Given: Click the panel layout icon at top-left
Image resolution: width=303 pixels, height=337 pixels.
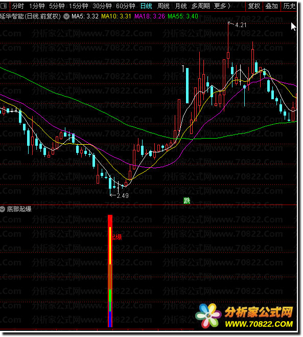Looking at the screenshot, I should point(4,6).
